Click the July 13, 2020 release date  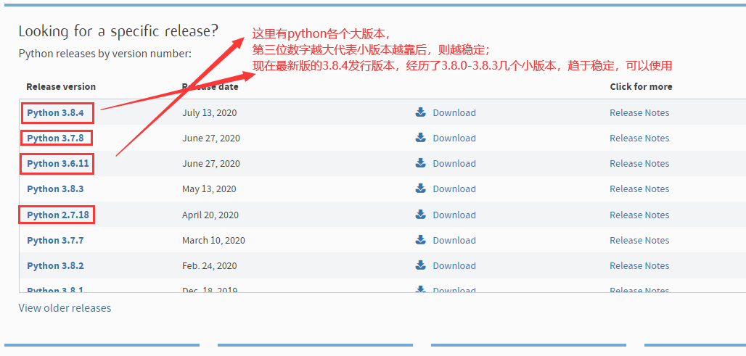point(209,113)
